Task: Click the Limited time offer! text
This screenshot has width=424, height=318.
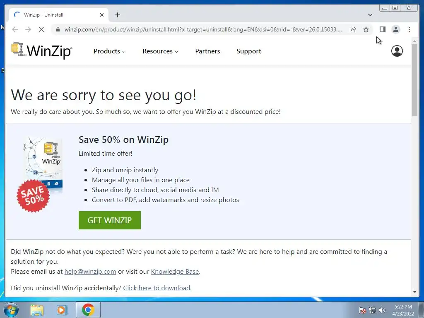Action: point(106,153)
